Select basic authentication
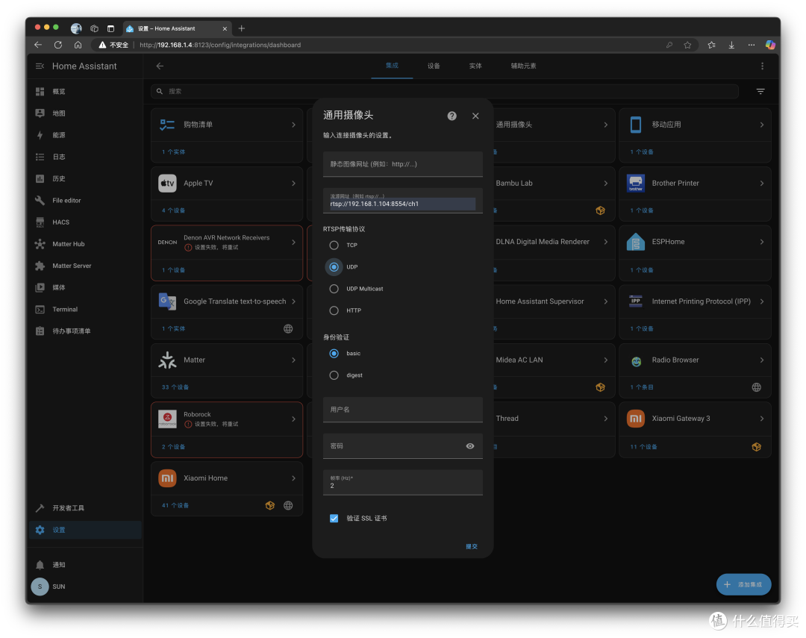 pyautogui.click(x=334, y=354)
